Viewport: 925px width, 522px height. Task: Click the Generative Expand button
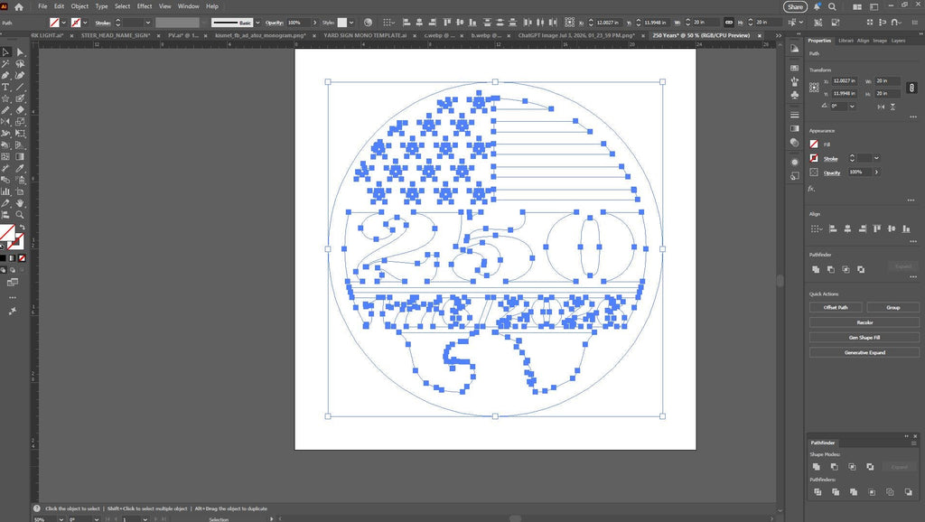[864, 353]
